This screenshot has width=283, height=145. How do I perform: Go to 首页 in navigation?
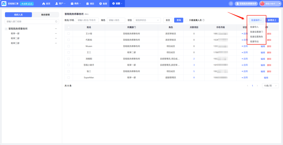(x=46, y=4)
